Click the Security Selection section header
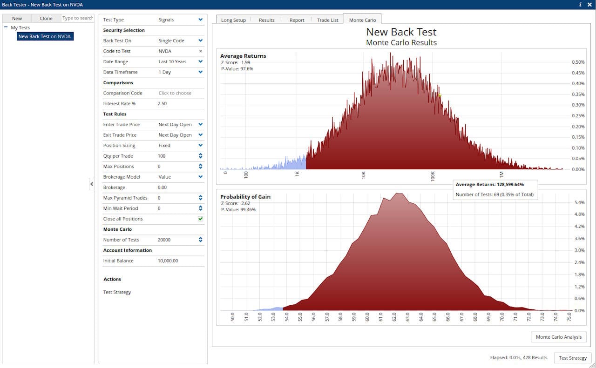 pos(124,30)
